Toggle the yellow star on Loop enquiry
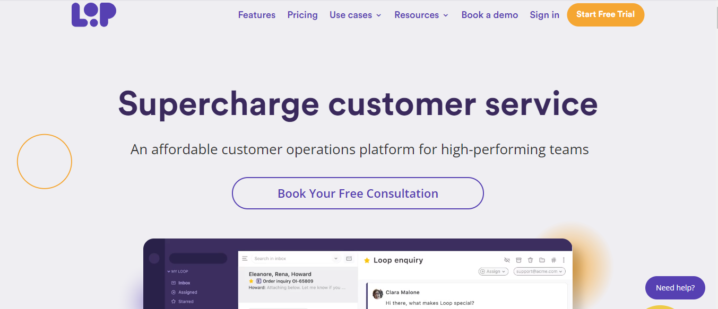Screen dimensions: 718x309 coord(367,260)
